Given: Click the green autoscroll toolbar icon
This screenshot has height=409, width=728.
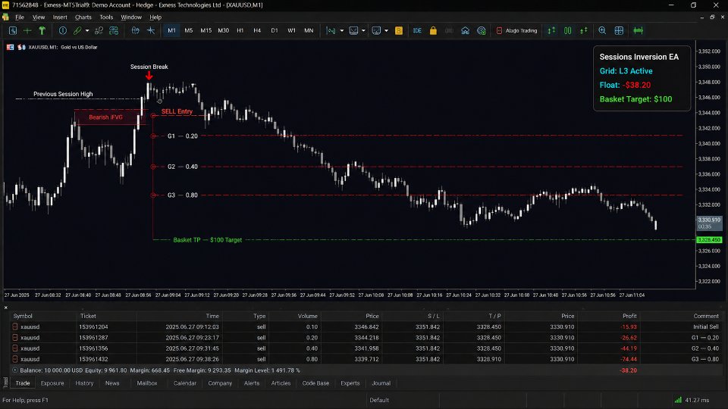Looking at the screenshot, I should click(639, 30).
